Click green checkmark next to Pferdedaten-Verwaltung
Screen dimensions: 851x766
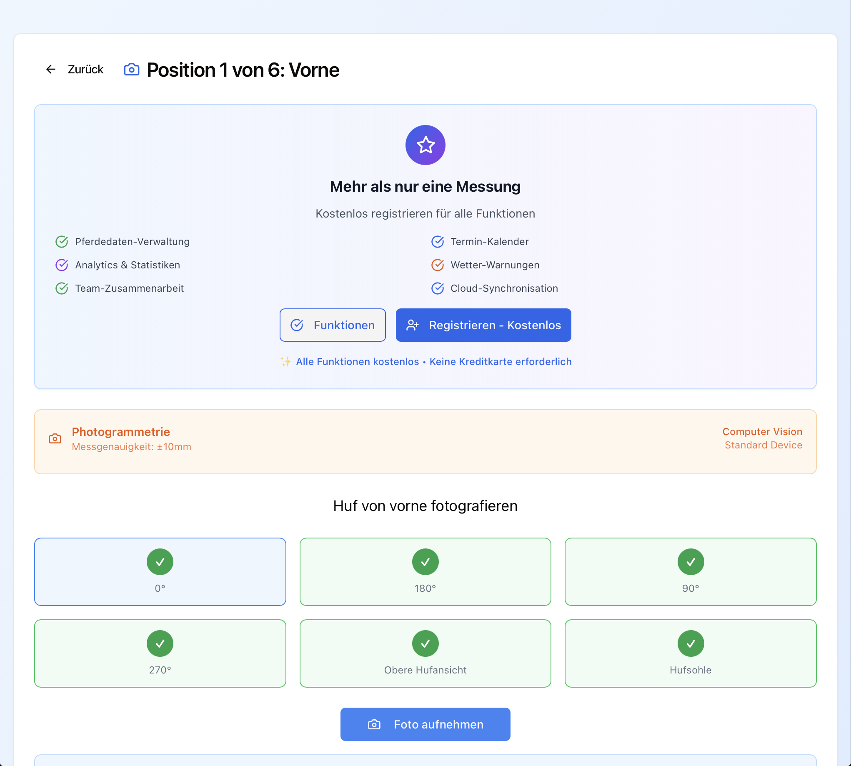pyautogui.click(x=62, y=242)
